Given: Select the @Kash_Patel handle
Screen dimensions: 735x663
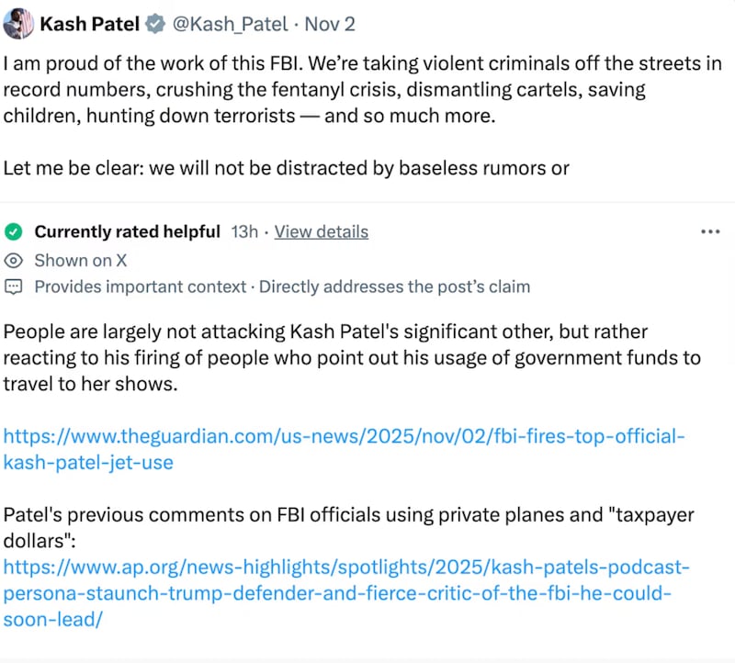Looking at the screenshot, I should click(231, 24).
